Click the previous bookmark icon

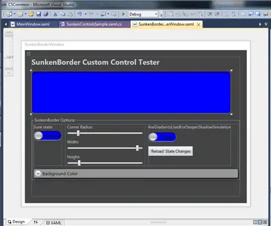click(250, 14)
